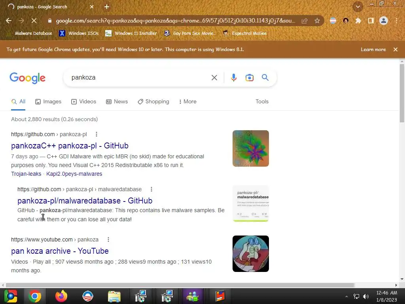405x304 pixels.
Task: Open three-dot menu for malwaredatabase result
Action: pyautogui.click(x=151, y=189)
